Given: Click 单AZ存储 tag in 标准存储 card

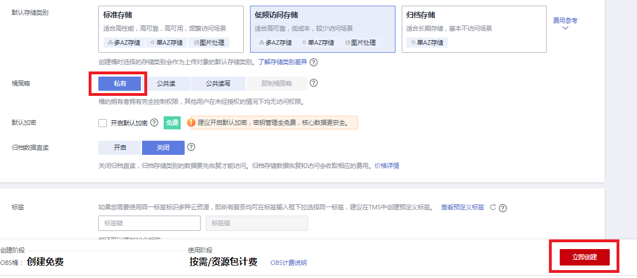Looking at the screenshot, I should (x=166, y=43).
